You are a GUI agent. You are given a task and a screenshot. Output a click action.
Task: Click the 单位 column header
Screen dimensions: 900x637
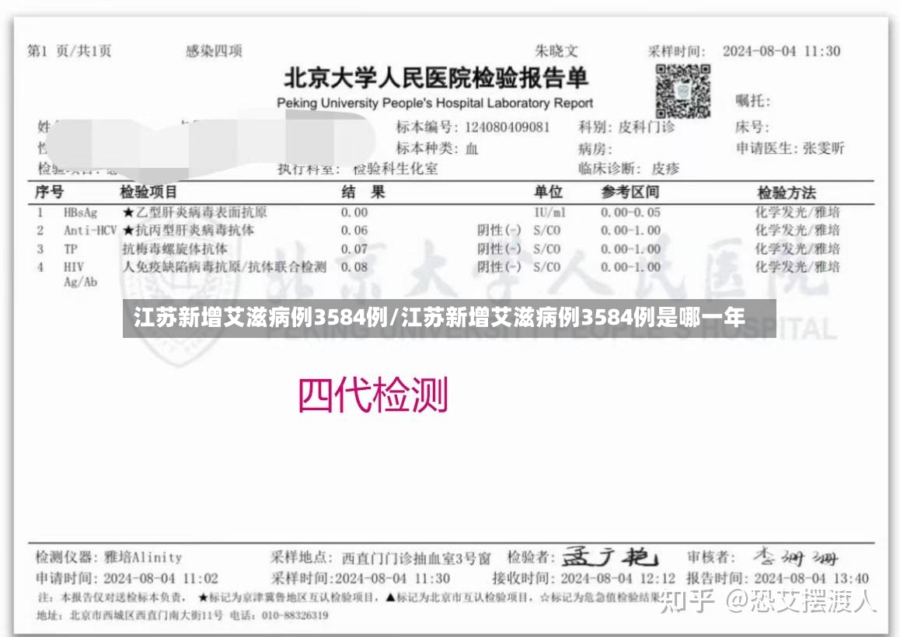pos(548,192)
